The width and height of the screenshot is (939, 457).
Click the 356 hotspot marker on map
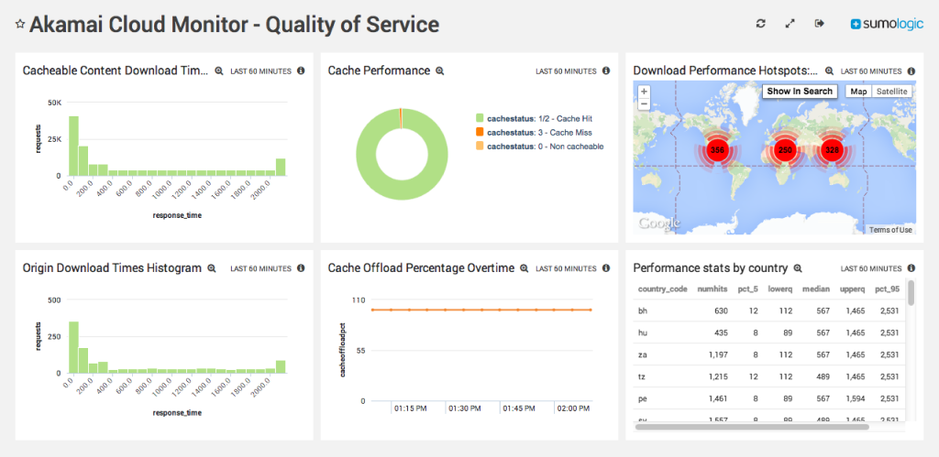[716, 150]
